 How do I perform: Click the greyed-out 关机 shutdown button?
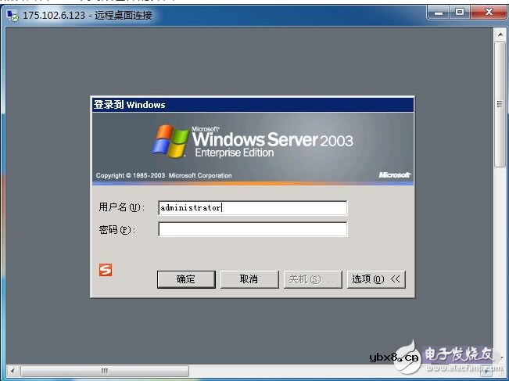tap(313, 279)
